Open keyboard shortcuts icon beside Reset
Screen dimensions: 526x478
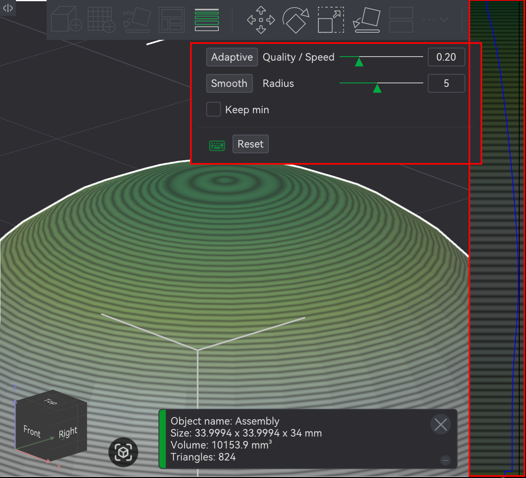pos(217,146)
